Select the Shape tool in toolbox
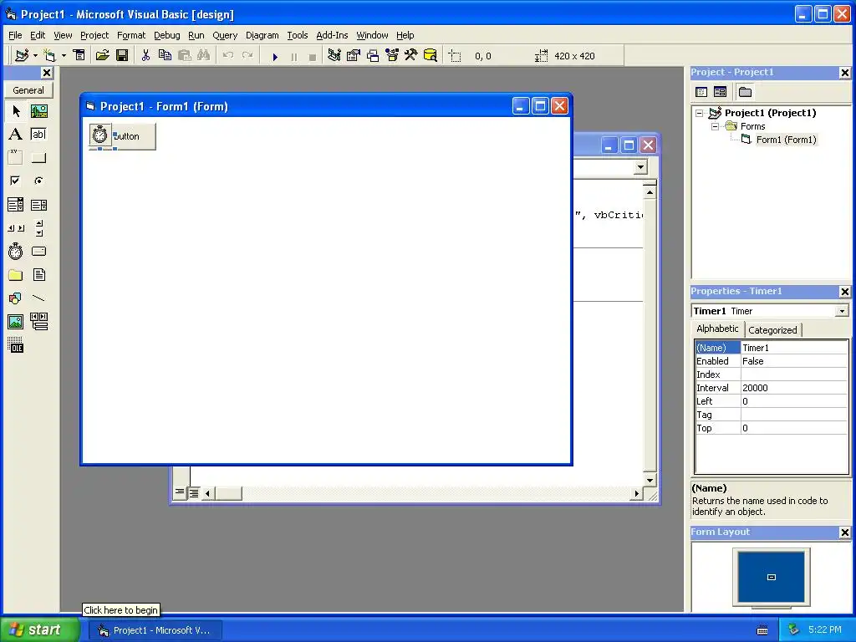The image size is (856, 642). click(x=16, y=298)
